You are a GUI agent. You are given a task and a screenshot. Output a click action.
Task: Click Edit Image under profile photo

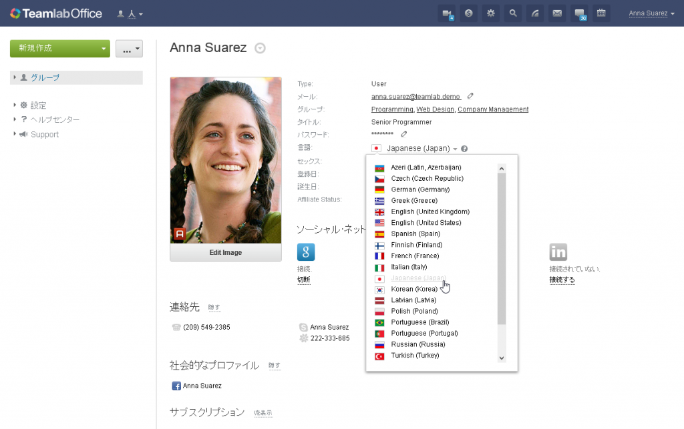[x=226, y=253]
